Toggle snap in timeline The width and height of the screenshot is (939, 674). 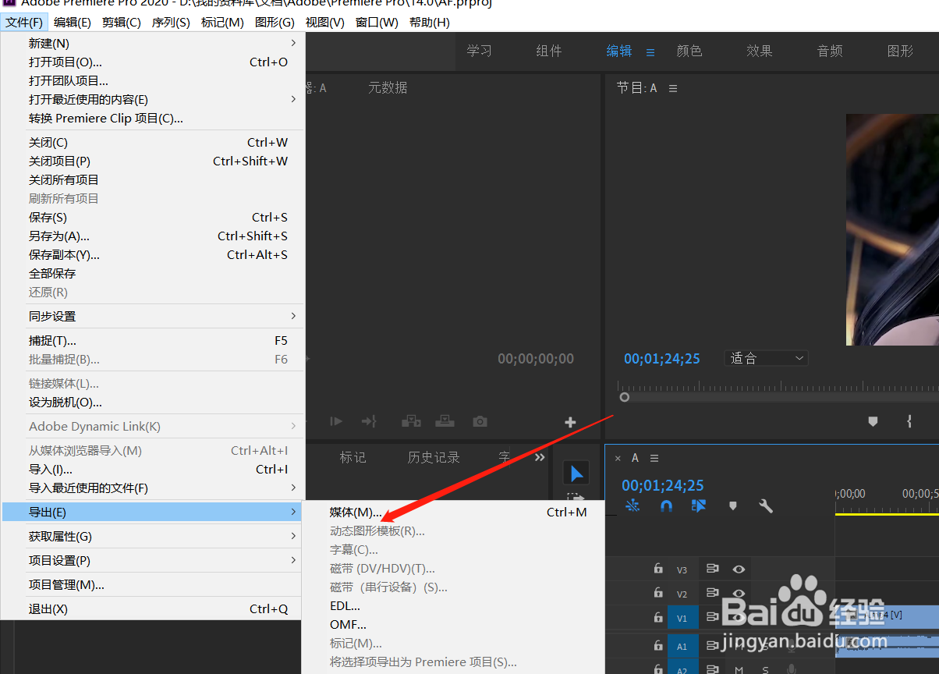point(666,505)
